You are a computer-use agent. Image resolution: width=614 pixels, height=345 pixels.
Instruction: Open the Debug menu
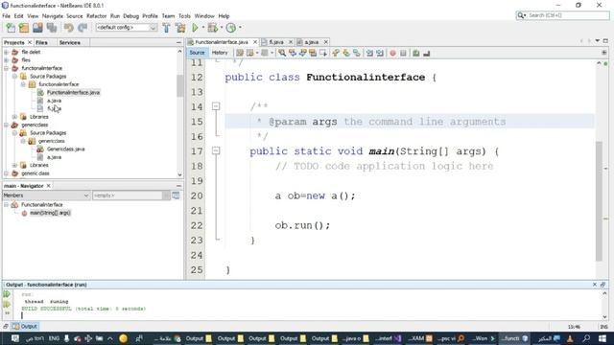131,16
